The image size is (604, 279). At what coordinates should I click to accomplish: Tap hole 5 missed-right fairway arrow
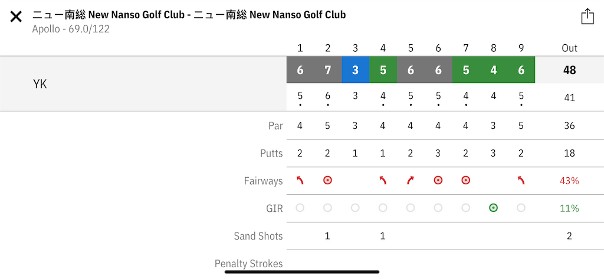click(x=411, y=180)
